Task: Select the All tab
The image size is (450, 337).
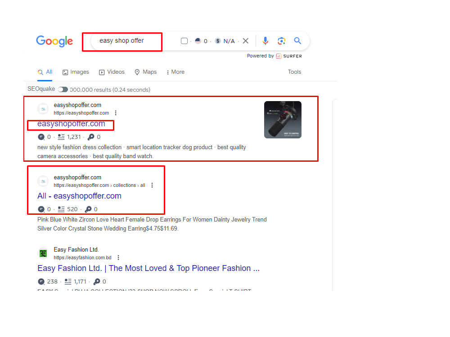Action: coord(45,72)
